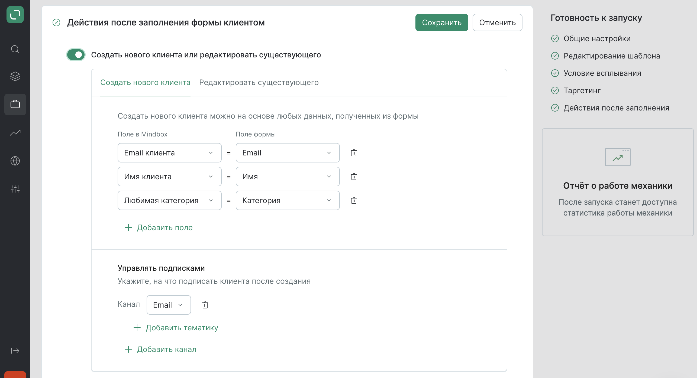The height and width of the screenshot is (378, 697).
Task: Click check icon beside Таргетинг
Action: coord(555,90)
